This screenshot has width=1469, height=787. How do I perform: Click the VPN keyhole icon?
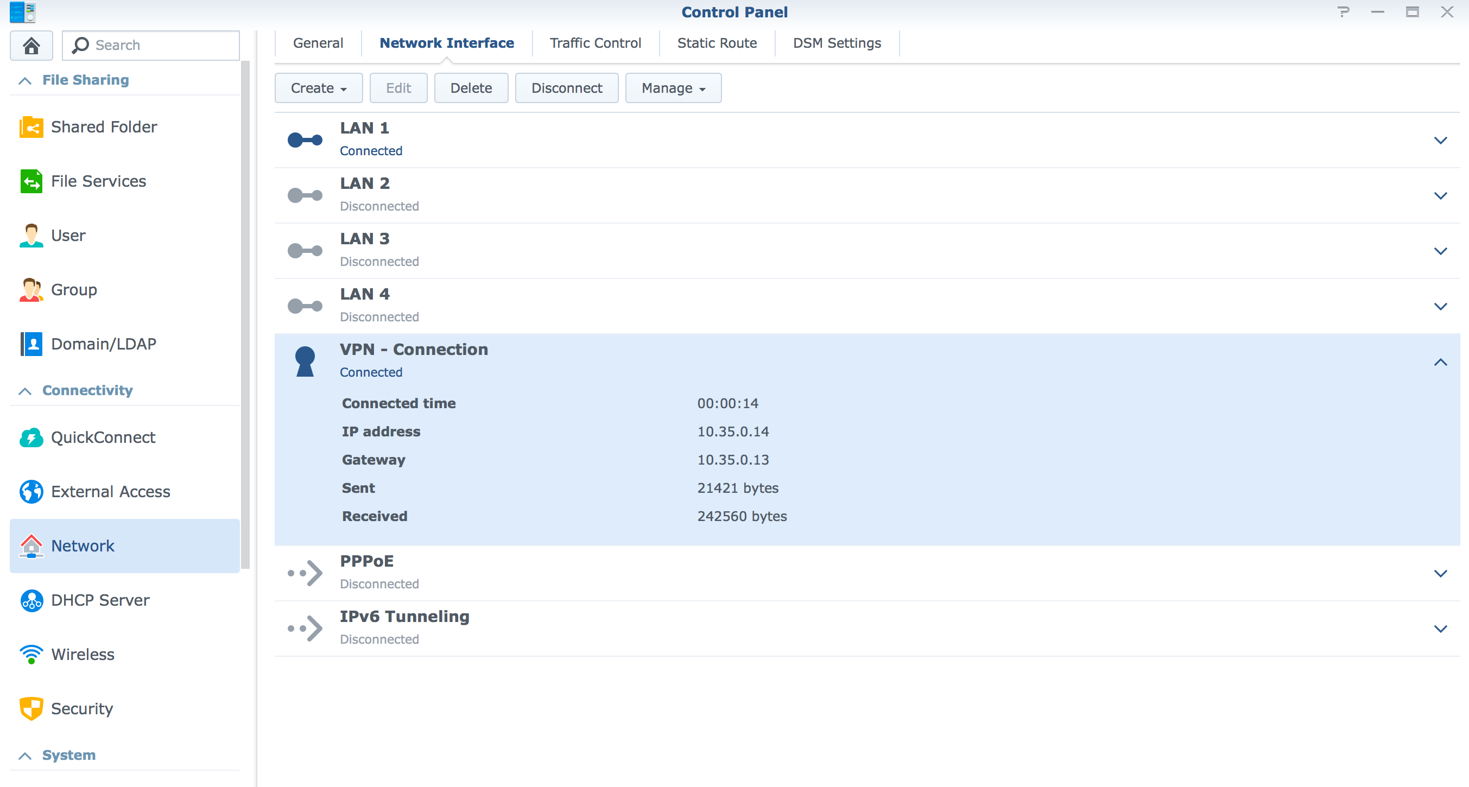point(305,361)
